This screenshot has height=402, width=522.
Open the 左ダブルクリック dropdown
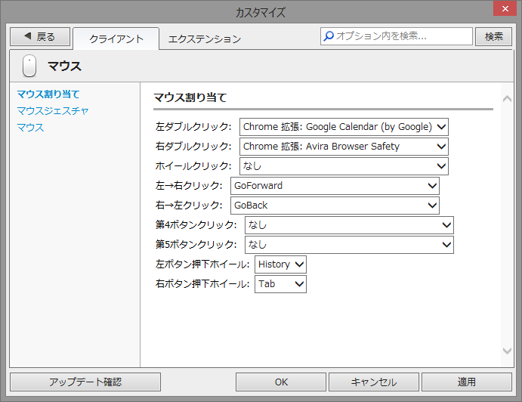pyautogui.click(x=344, y=126)
